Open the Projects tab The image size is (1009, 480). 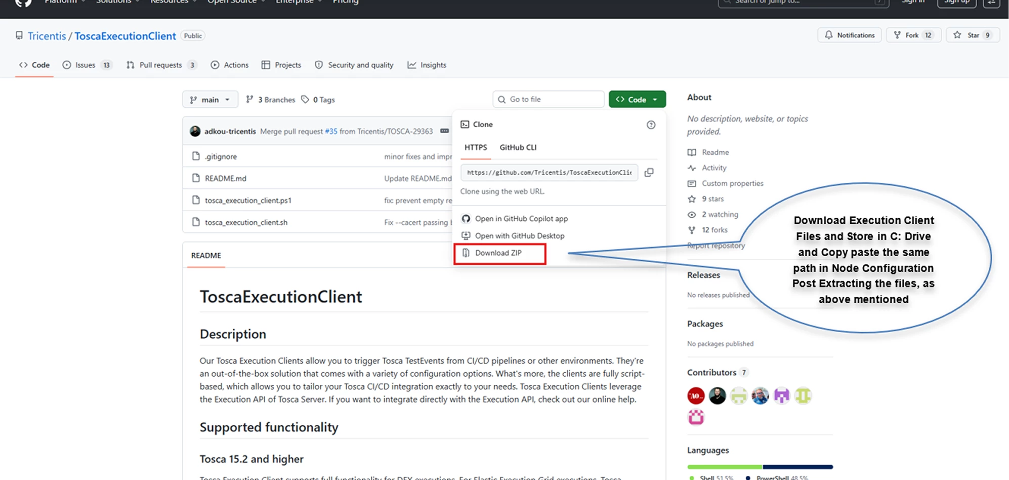click(x=281, y=65)
